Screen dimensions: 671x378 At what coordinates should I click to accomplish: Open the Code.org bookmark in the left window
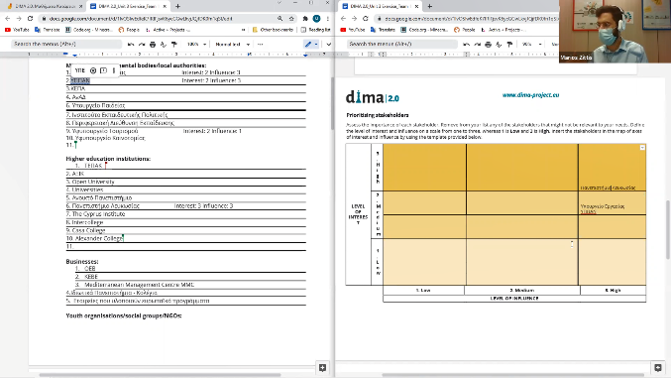(x=88, y=30)
